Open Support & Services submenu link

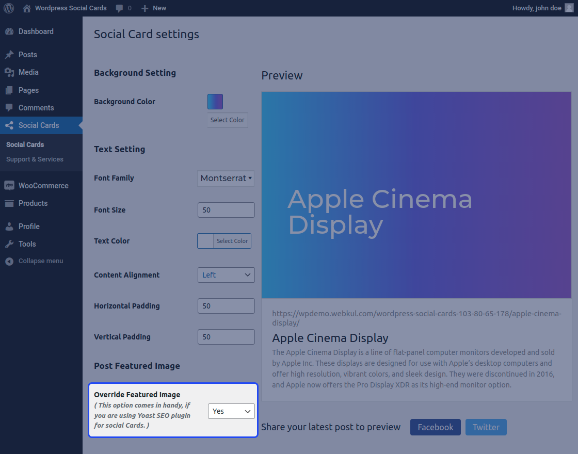click(x=35, y=159)
